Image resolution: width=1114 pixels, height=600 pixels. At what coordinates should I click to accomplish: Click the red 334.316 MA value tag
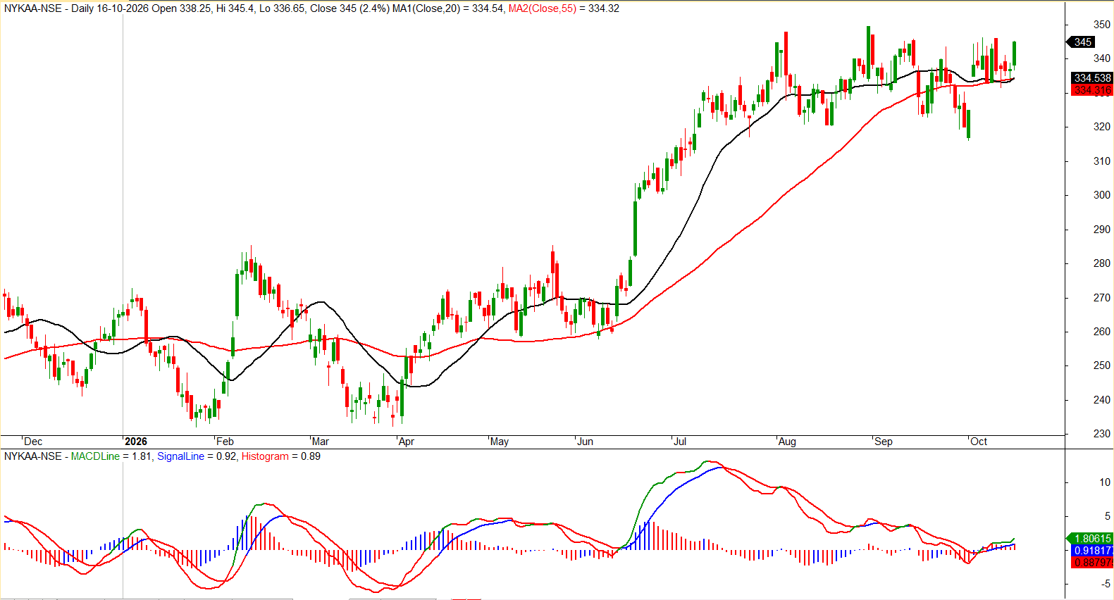(1091, 90)
